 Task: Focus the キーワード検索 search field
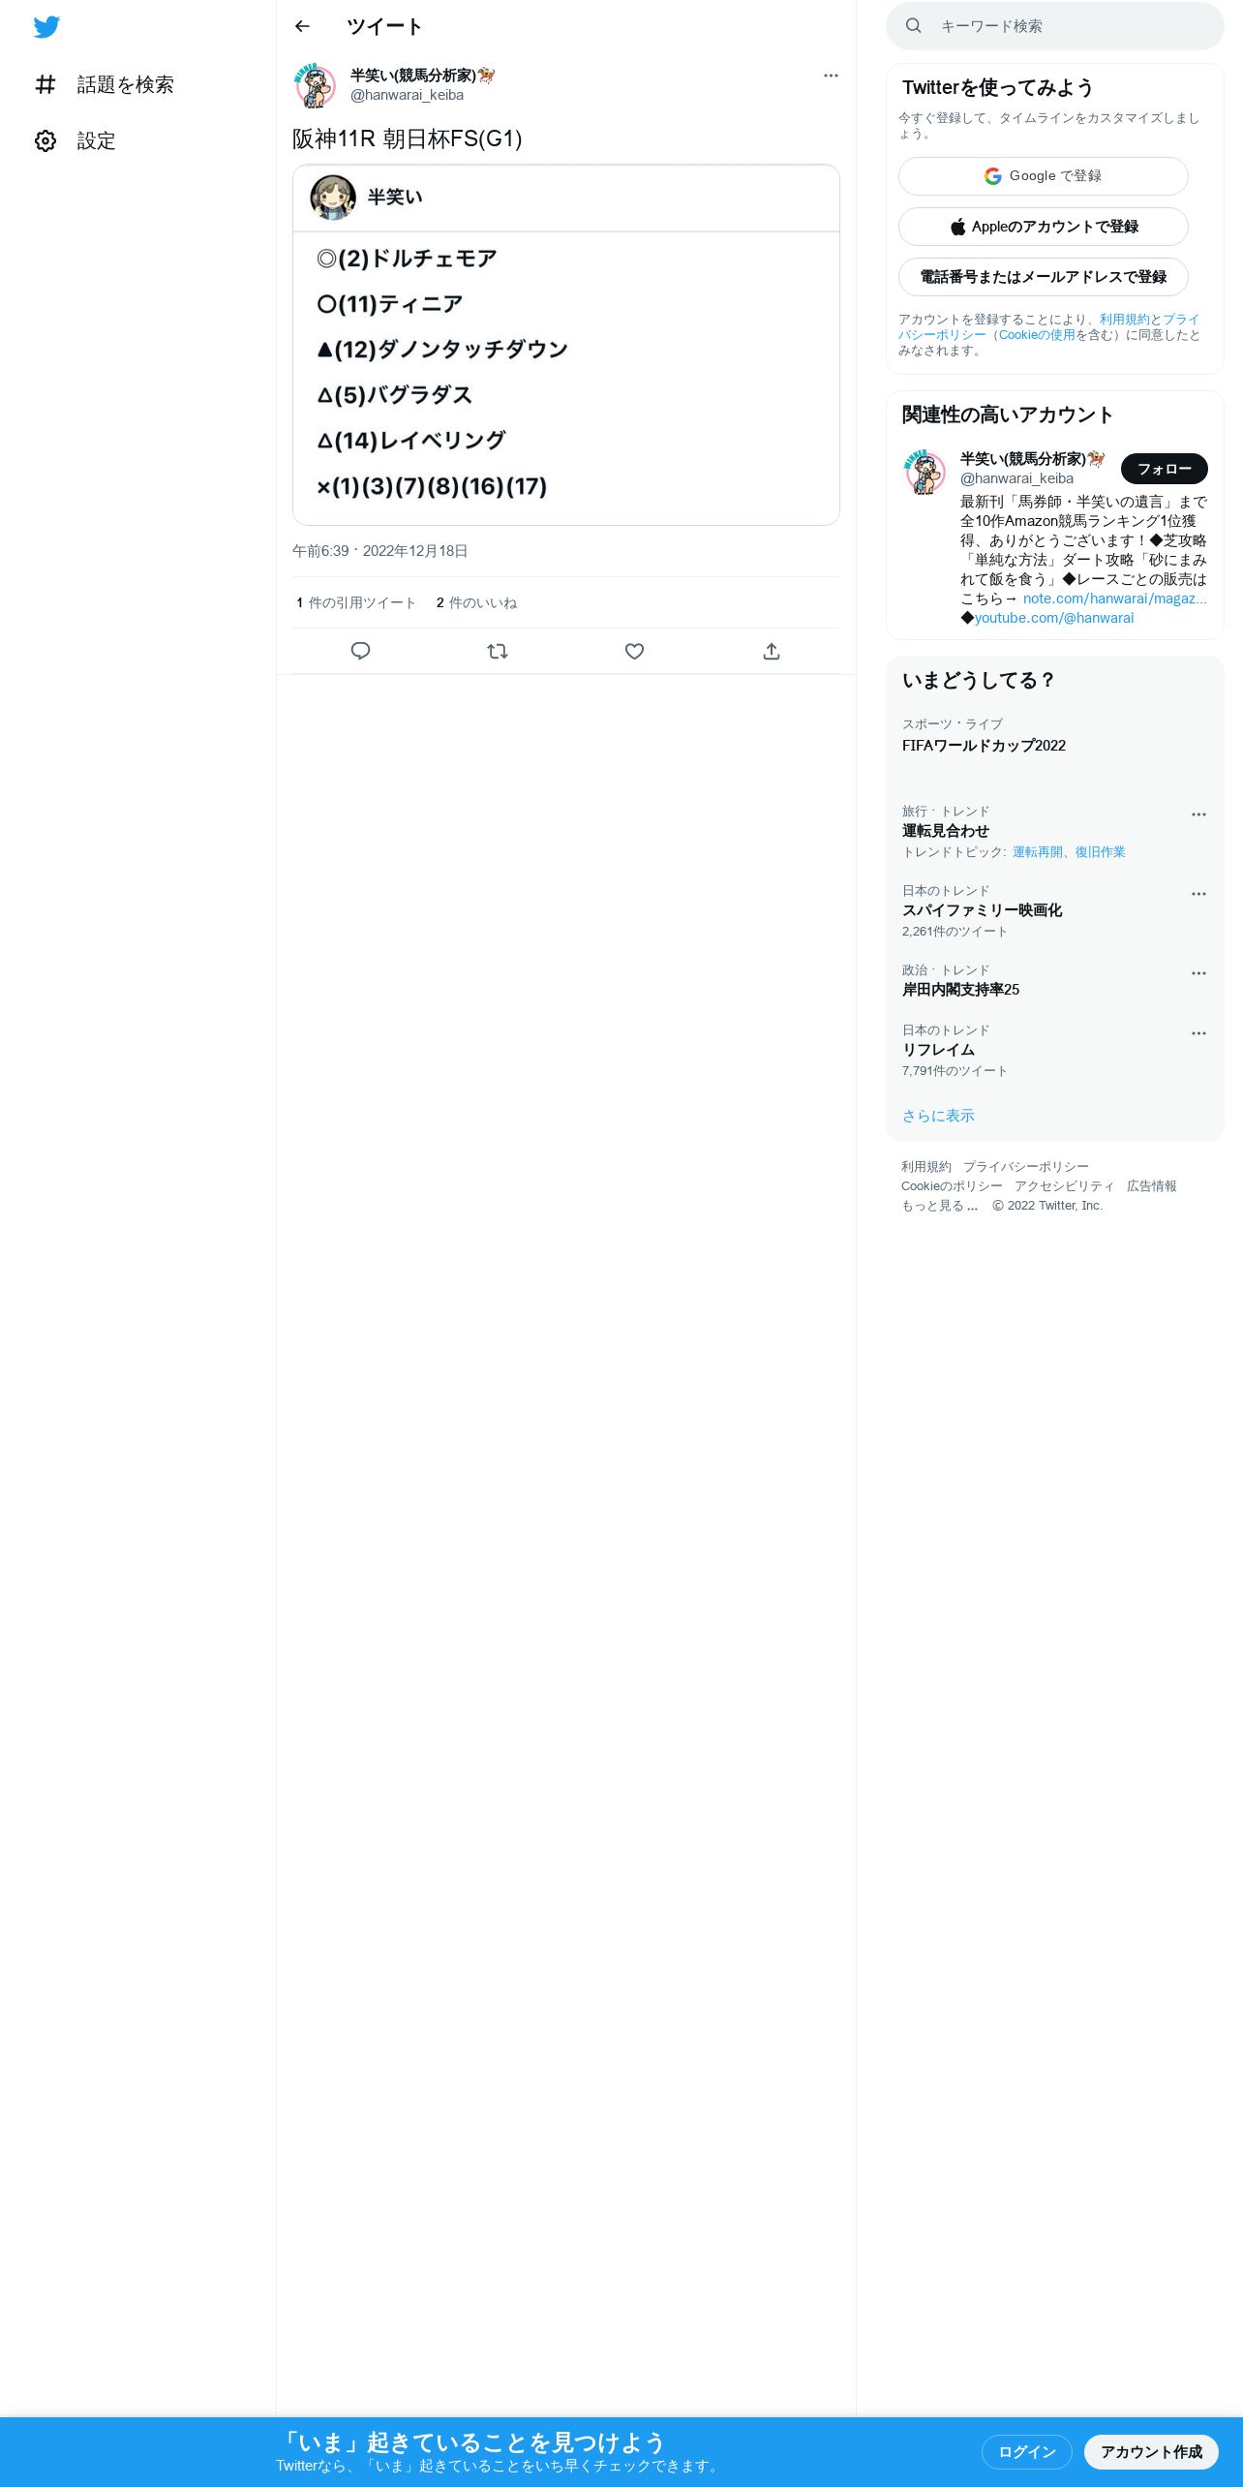click(1055, 26)
